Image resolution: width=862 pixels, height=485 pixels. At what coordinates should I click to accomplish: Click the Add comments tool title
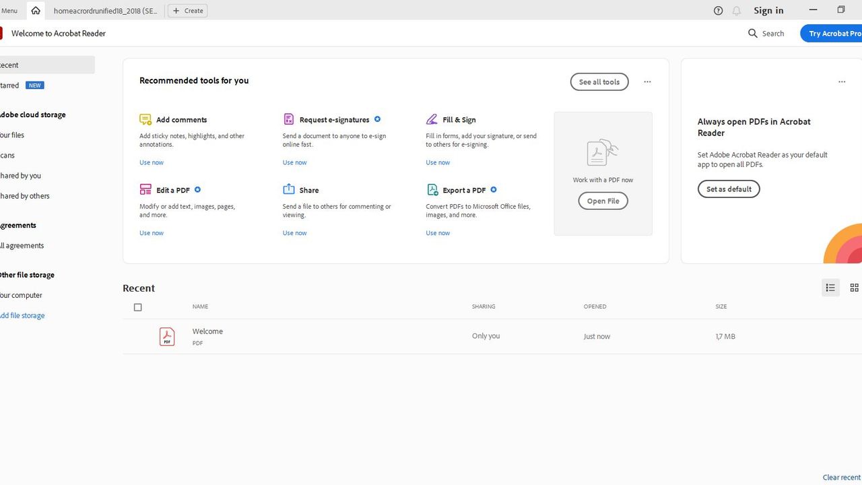pyautogui.click(x=182, y=120)
